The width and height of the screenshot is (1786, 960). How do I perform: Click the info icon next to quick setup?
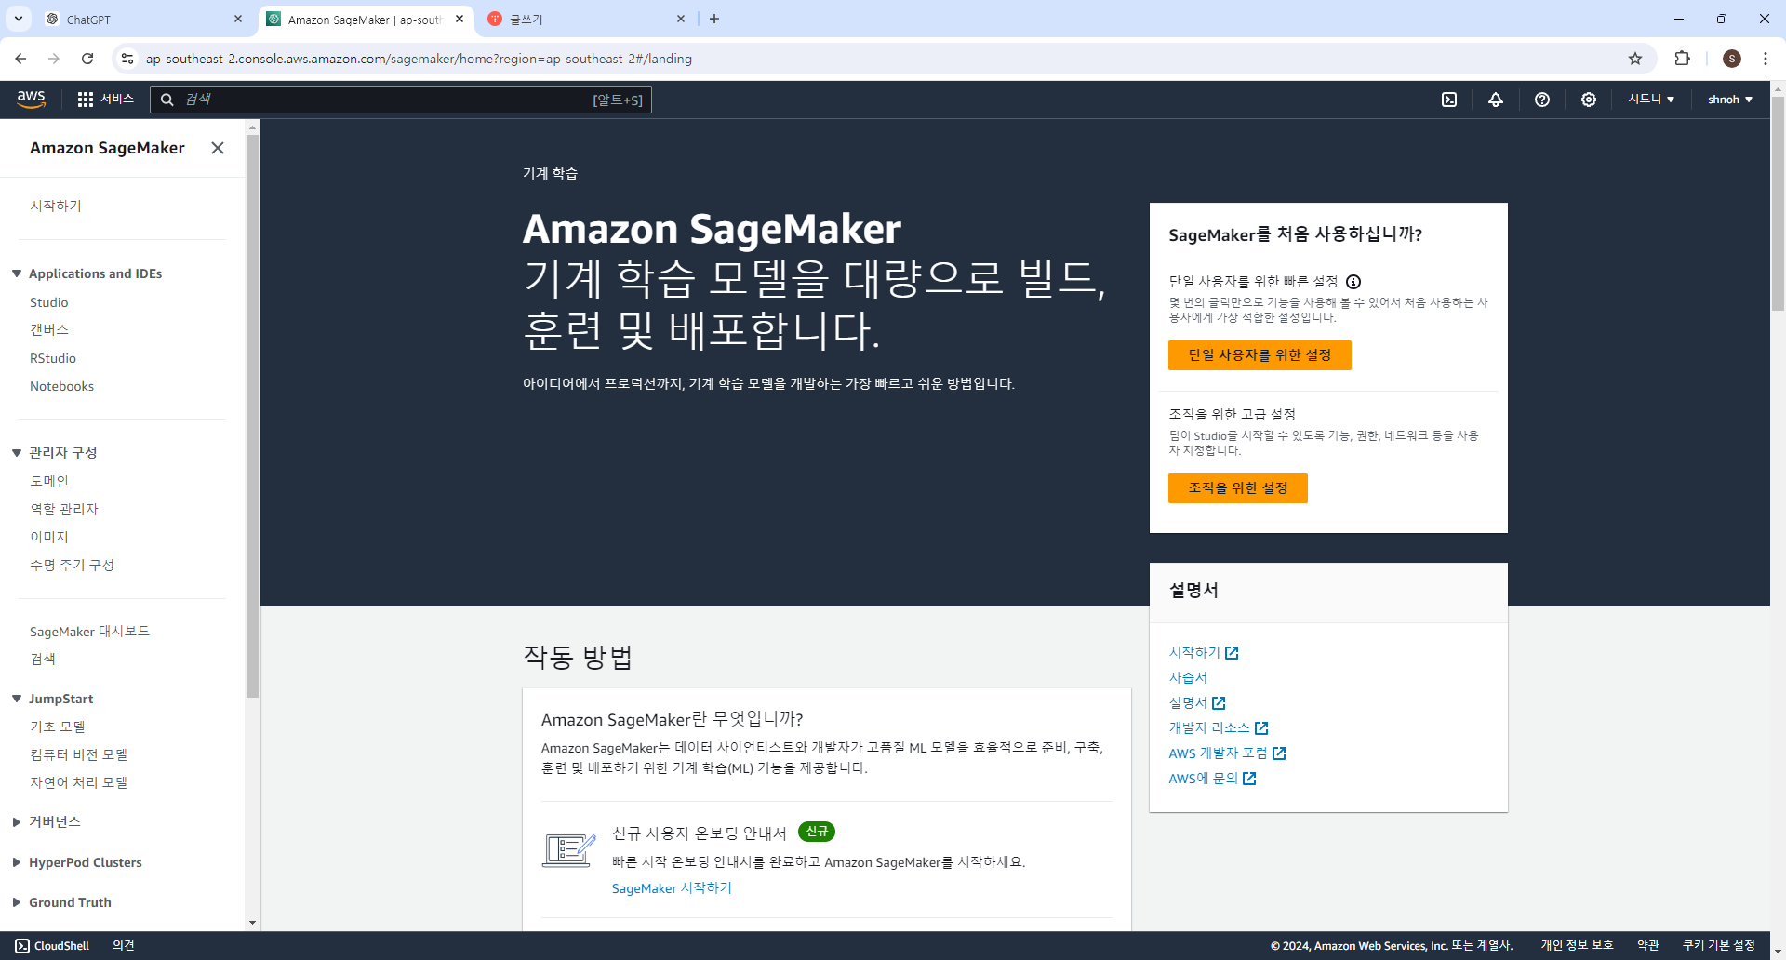click(1354, 282)
